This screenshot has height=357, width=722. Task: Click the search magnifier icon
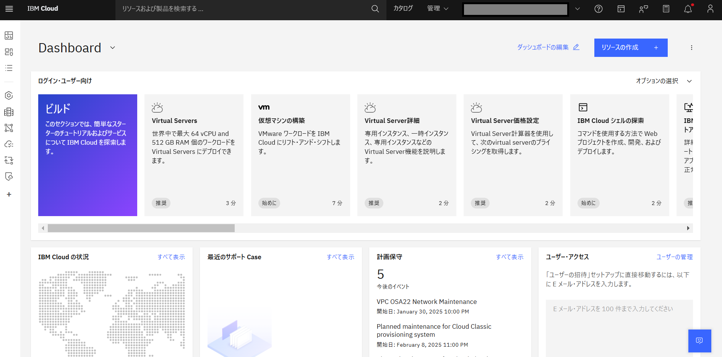[375, 9]
